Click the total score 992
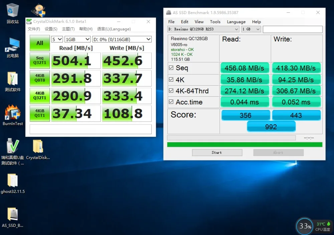The image size is (334, 235). coord(271,127)
